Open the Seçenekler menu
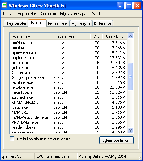 point(27,14)
